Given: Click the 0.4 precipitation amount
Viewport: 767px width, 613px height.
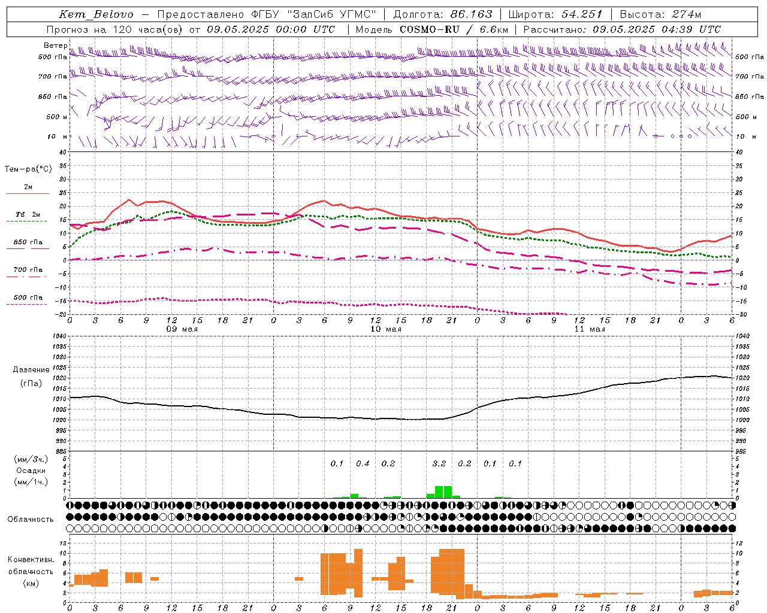Looking at the screenshot, I should point(363,463).
